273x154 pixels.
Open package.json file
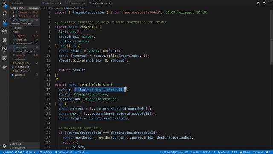(22, 63)
